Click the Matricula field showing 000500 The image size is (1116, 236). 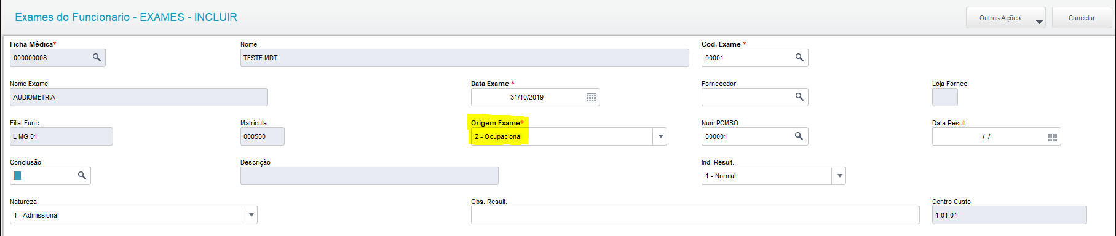tap(263, 136)
